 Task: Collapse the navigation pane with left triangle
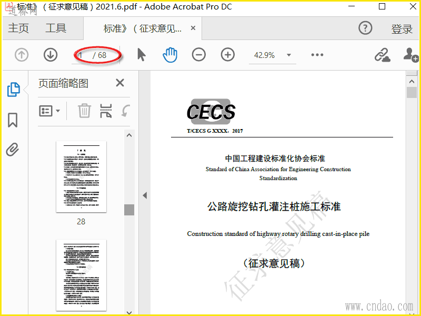coord(145,195)
